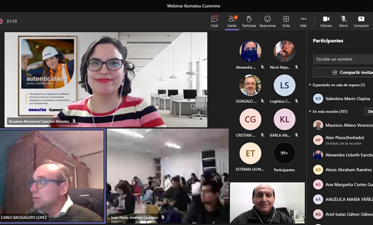This screenshot has height=225, width=373.
Task: Select the KL KARLA avatar
Action: [285, 119]
